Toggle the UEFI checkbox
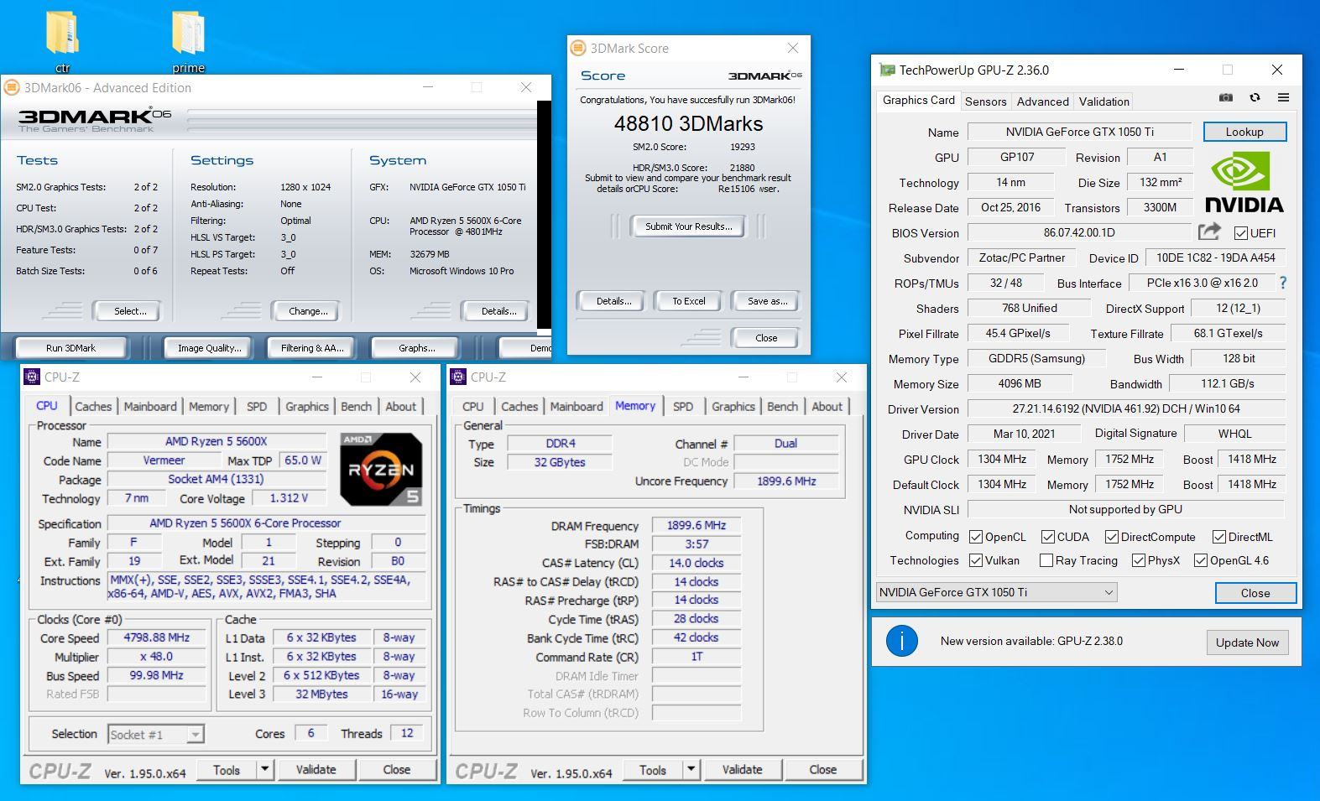 [1240, 233]
